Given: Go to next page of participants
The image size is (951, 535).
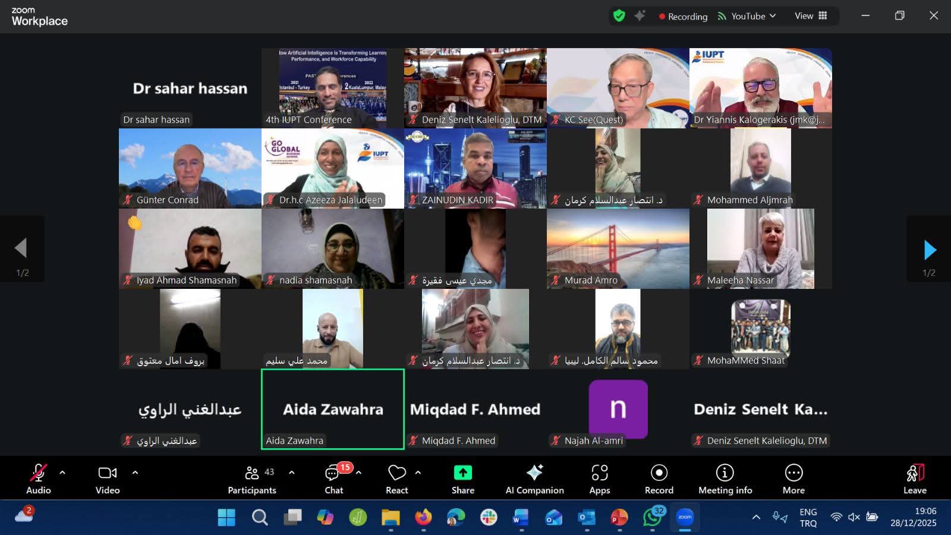Looking at the screenshot, I should 930,250.
